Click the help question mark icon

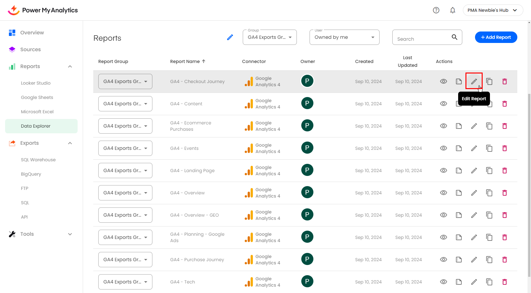click(436, 10)
